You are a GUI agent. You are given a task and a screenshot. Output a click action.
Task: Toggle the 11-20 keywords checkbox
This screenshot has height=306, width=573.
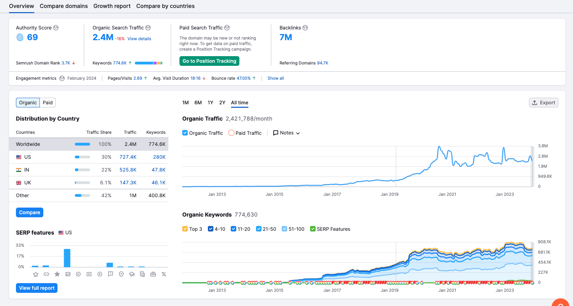tap(233, 229)
